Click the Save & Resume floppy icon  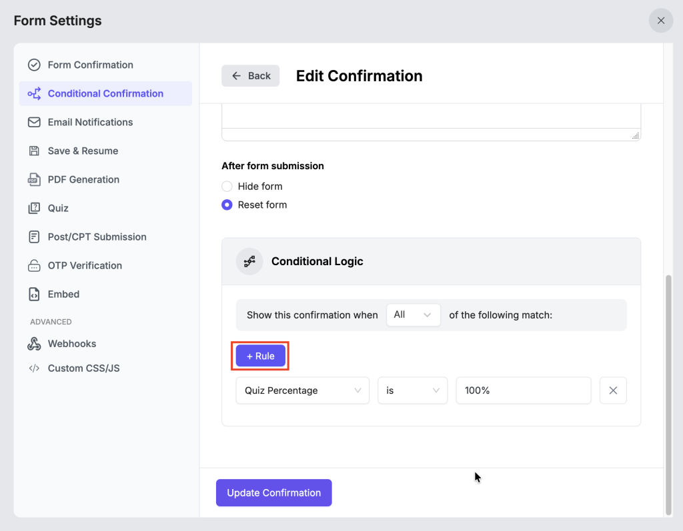pos(34,151)
